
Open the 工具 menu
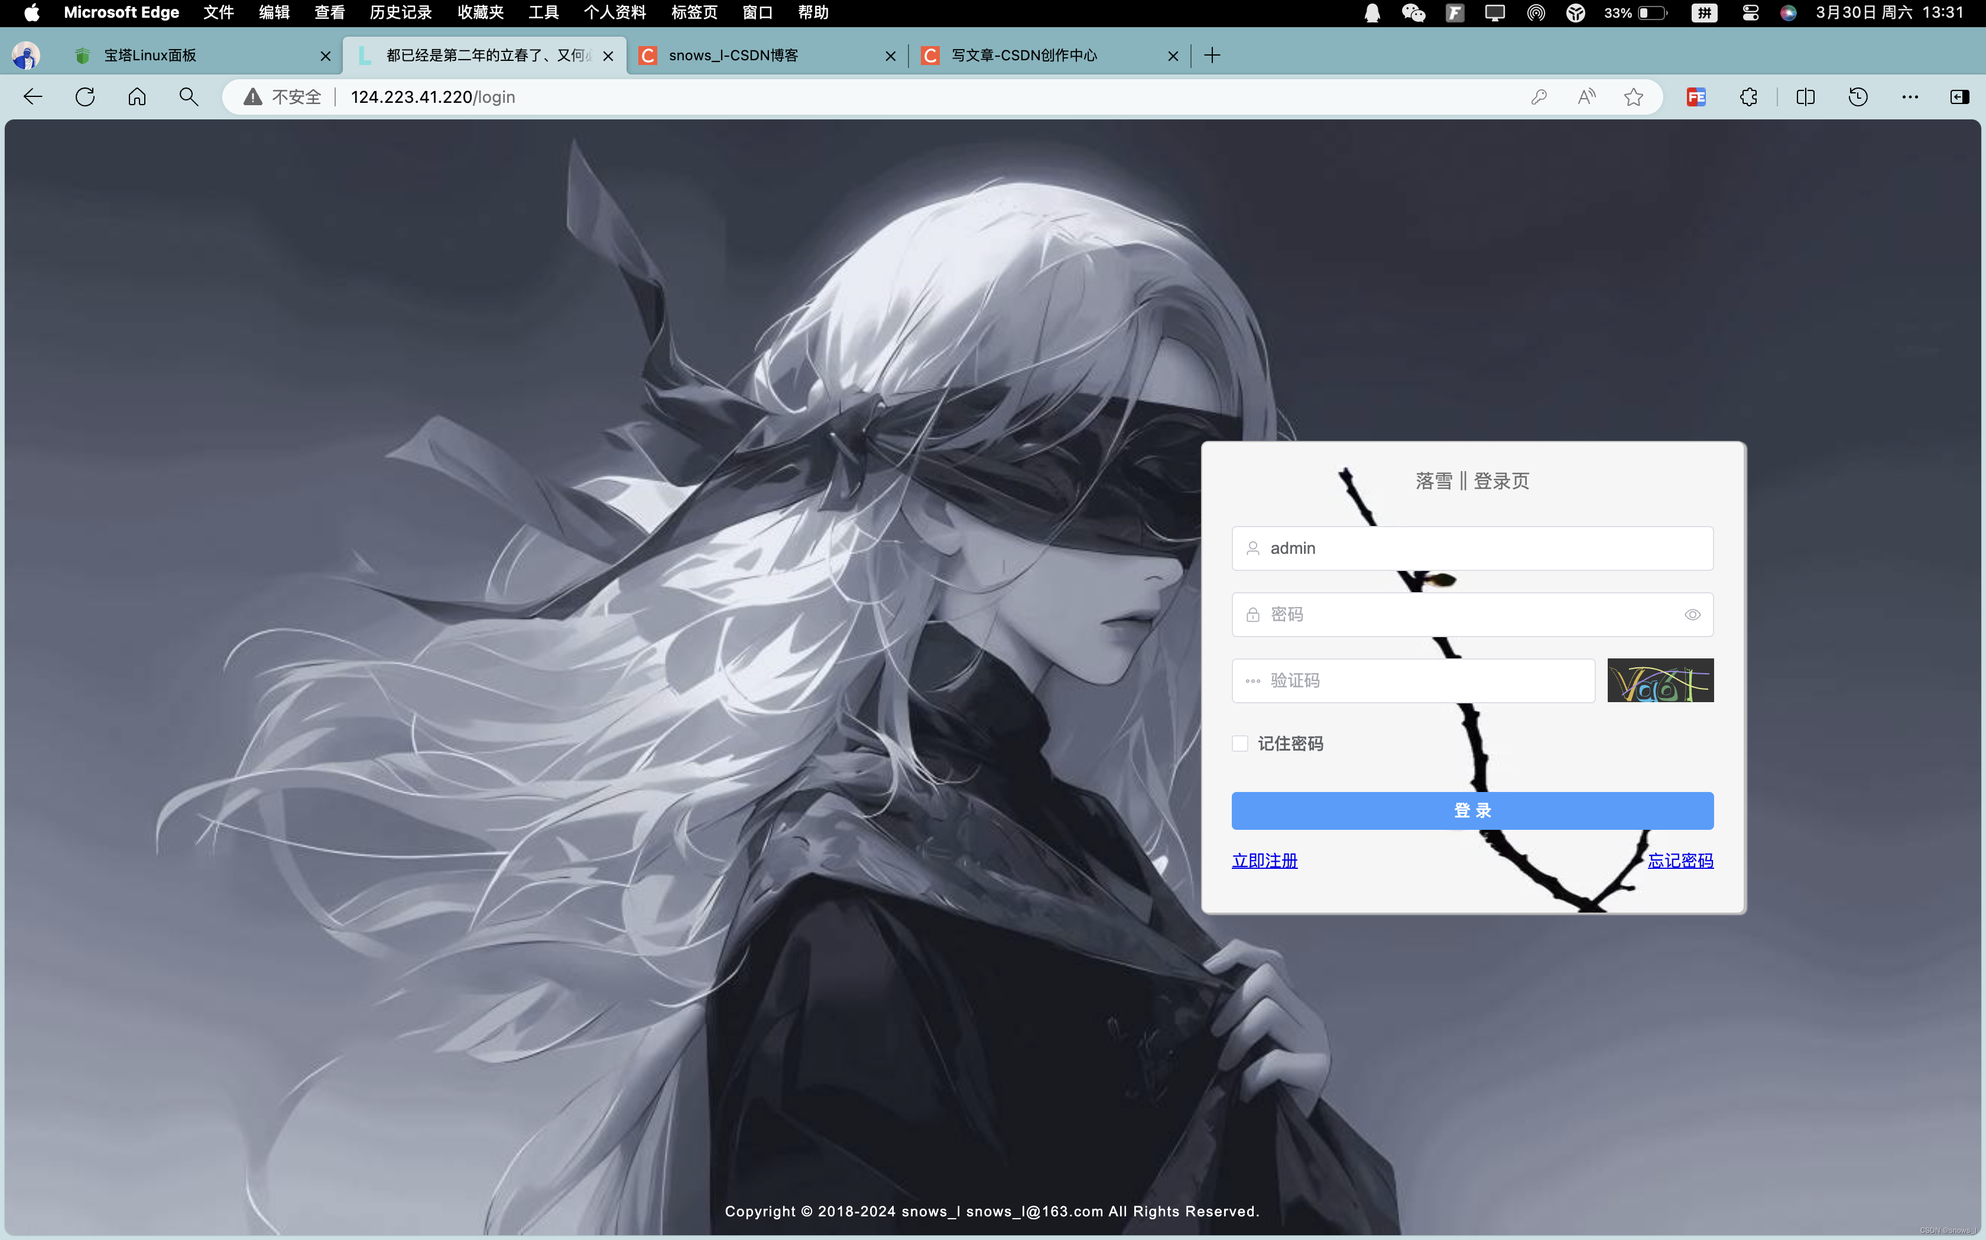click(x=544, y=12)
